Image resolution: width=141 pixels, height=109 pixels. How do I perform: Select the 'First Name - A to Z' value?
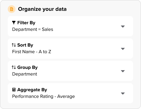click(32, 52)
